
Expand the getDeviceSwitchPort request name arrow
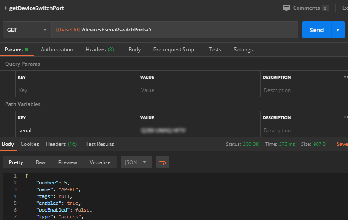6,8
